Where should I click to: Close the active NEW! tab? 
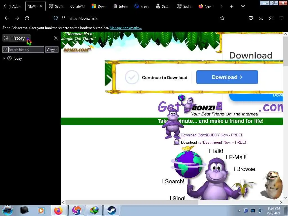[41, 6]
